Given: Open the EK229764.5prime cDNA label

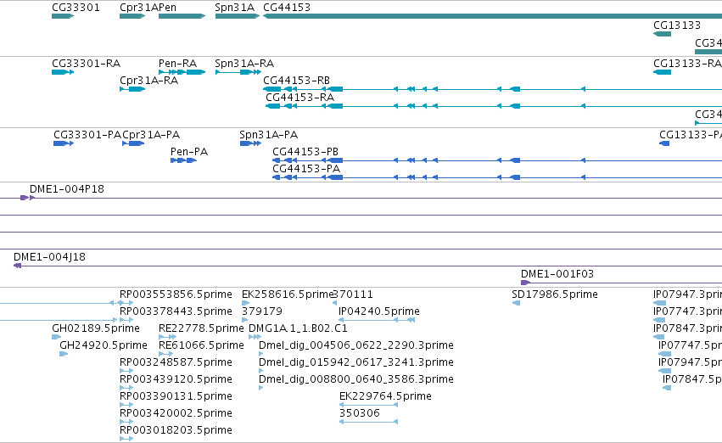Looking at the screenshot, I should point(385,396).
